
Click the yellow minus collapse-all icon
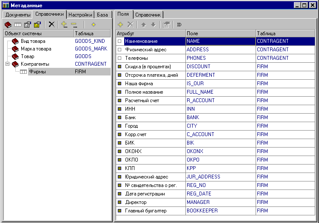coord(74,25)
